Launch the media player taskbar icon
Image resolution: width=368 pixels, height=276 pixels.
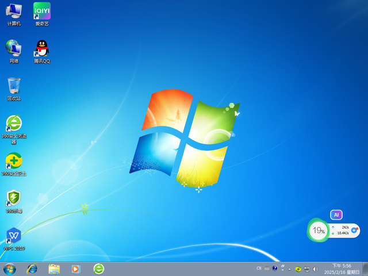click(x=76, y=269)
